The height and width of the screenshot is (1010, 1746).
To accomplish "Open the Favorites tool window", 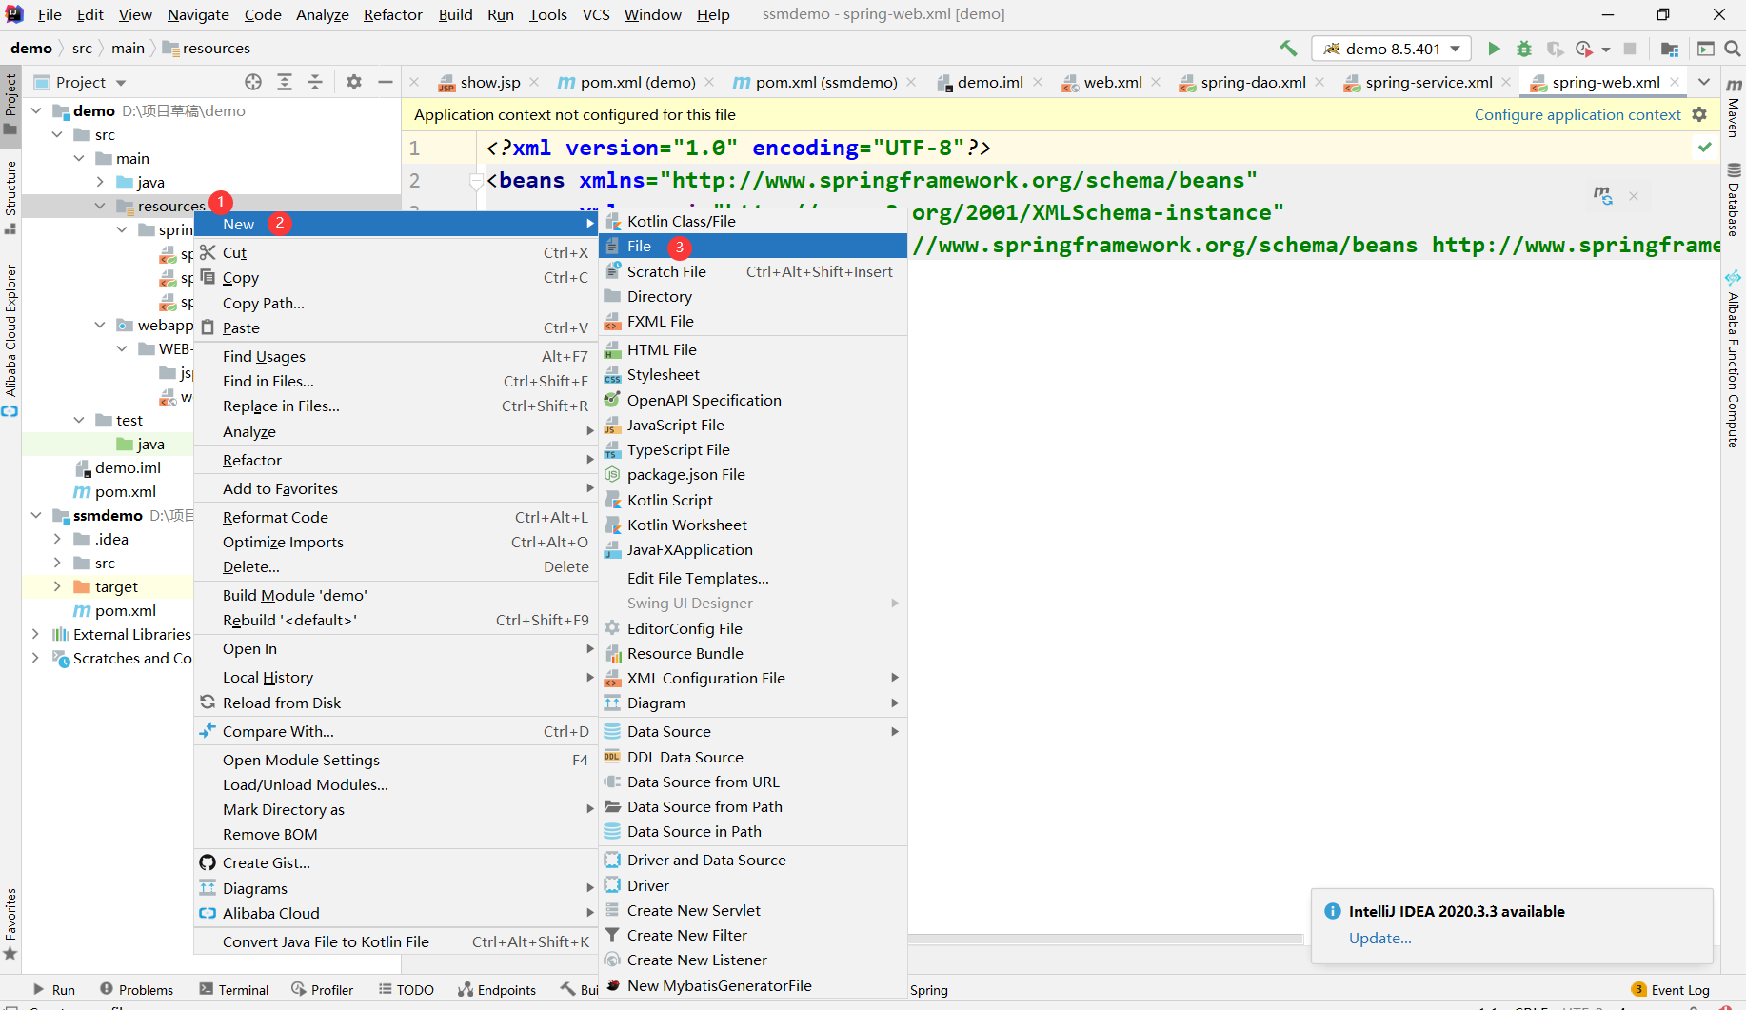I will [10, 923].
